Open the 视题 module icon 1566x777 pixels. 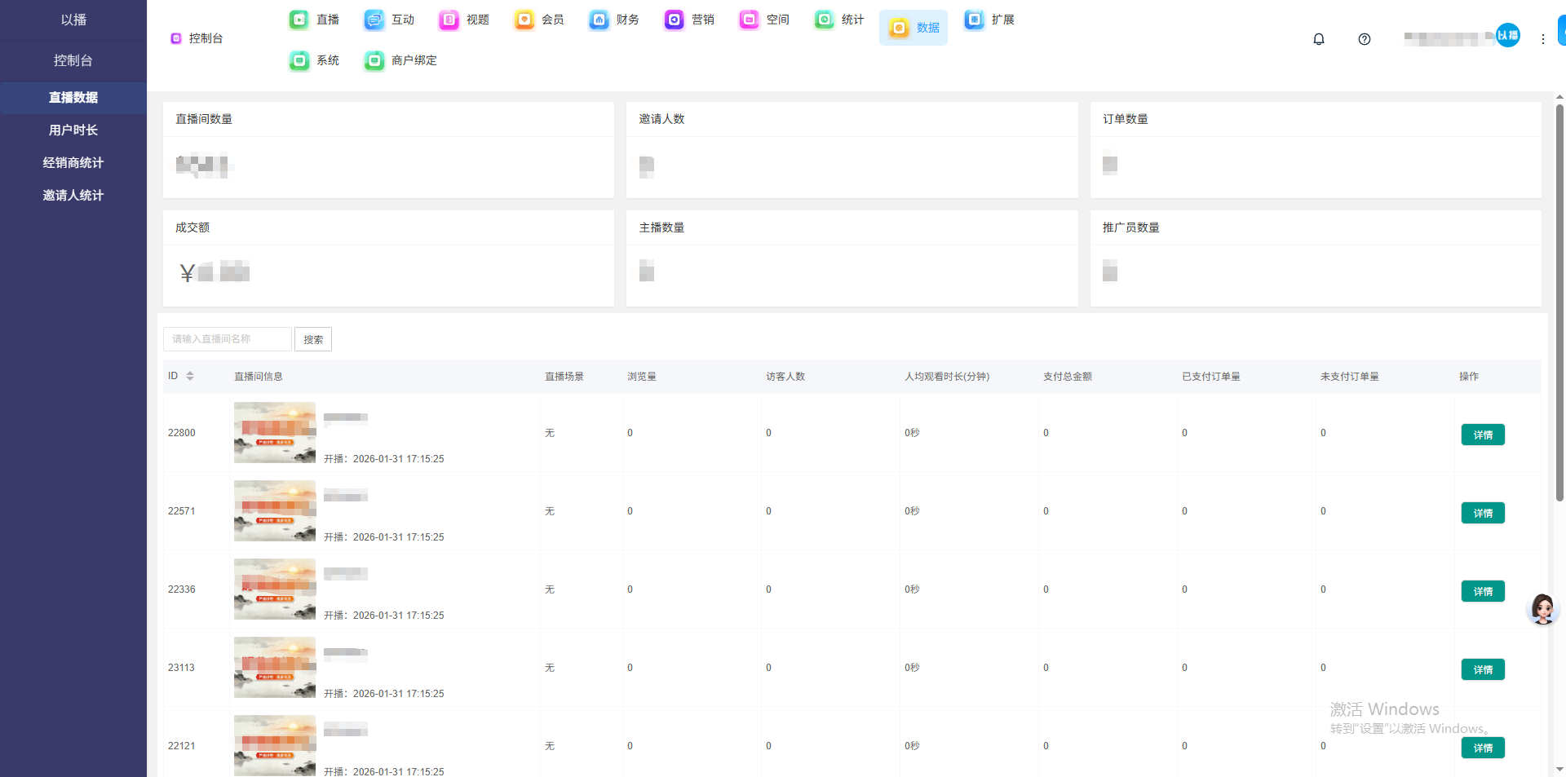(x=449, y=20)
